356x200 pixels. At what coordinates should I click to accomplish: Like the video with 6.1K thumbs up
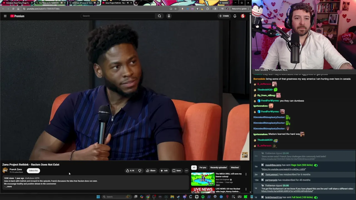(130, 171)
